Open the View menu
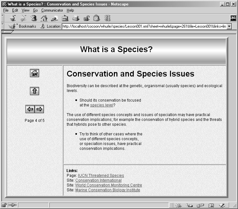 [25, 10]
